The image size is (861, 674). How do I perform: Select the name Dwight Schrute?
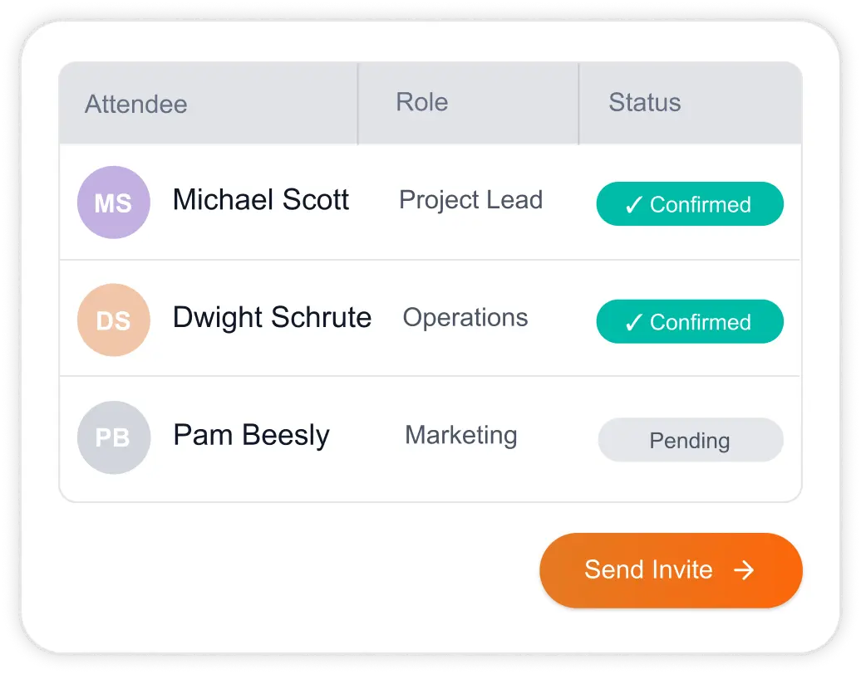point(273,318)
